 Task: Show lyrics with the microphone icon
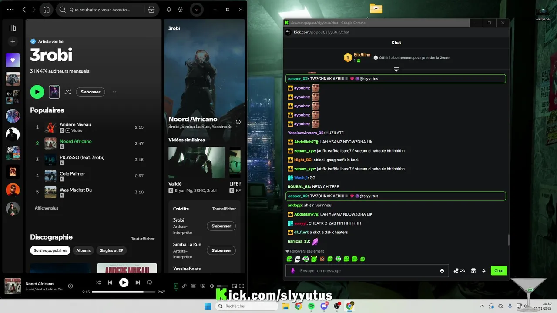click(185, 286)
